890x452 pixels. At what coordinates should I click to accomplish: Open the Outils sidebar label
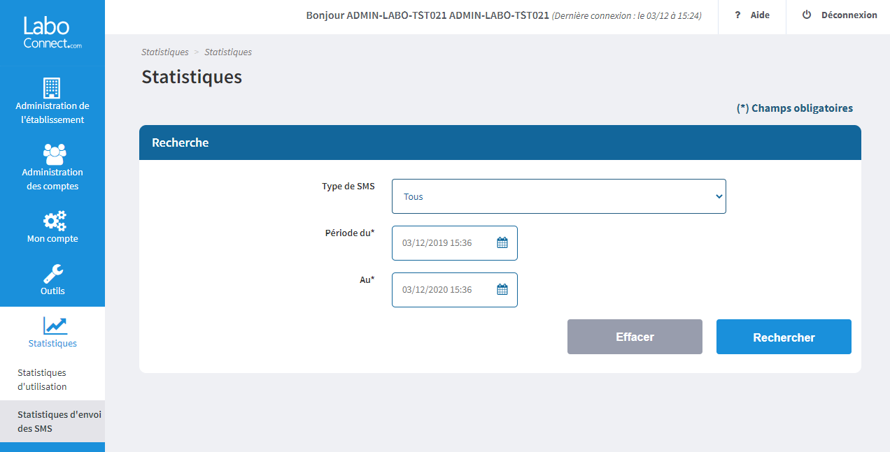[x=52, y=291]
